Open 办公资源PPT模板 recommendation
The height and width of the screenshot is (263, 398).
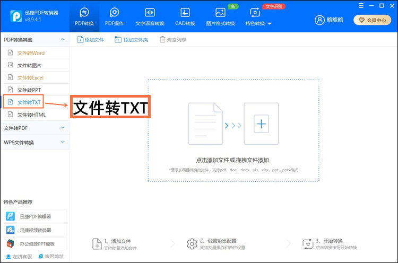(x=35, y=244)
